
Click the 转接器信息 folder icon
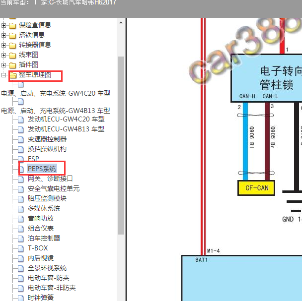[12, 46]
